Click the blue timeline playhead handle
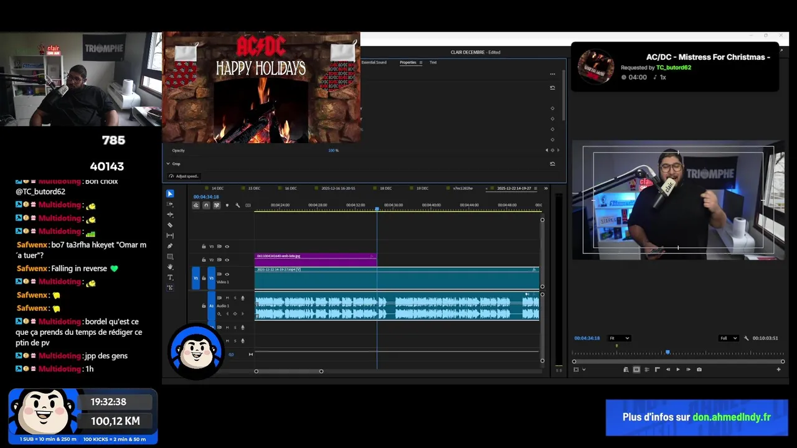This screenshot has width=797, height=448. click(377, 209)
